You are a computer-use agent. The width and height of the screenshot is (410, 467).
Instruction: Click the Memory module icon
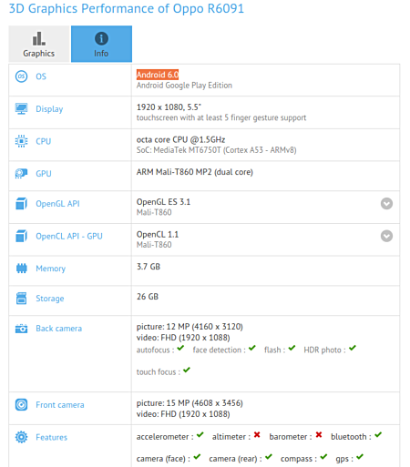(x=21, y=269)
